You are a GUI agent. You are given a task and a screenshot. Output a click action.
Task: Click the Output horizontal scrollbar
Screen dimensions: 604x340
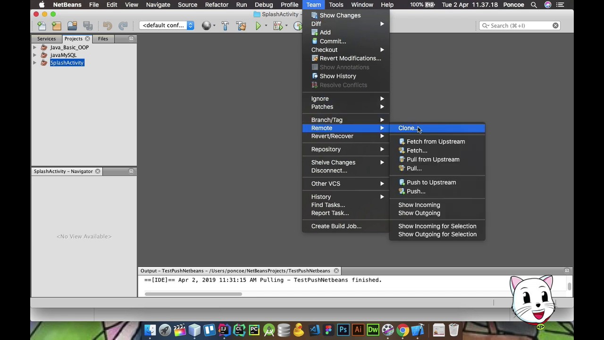pos(193,294)
